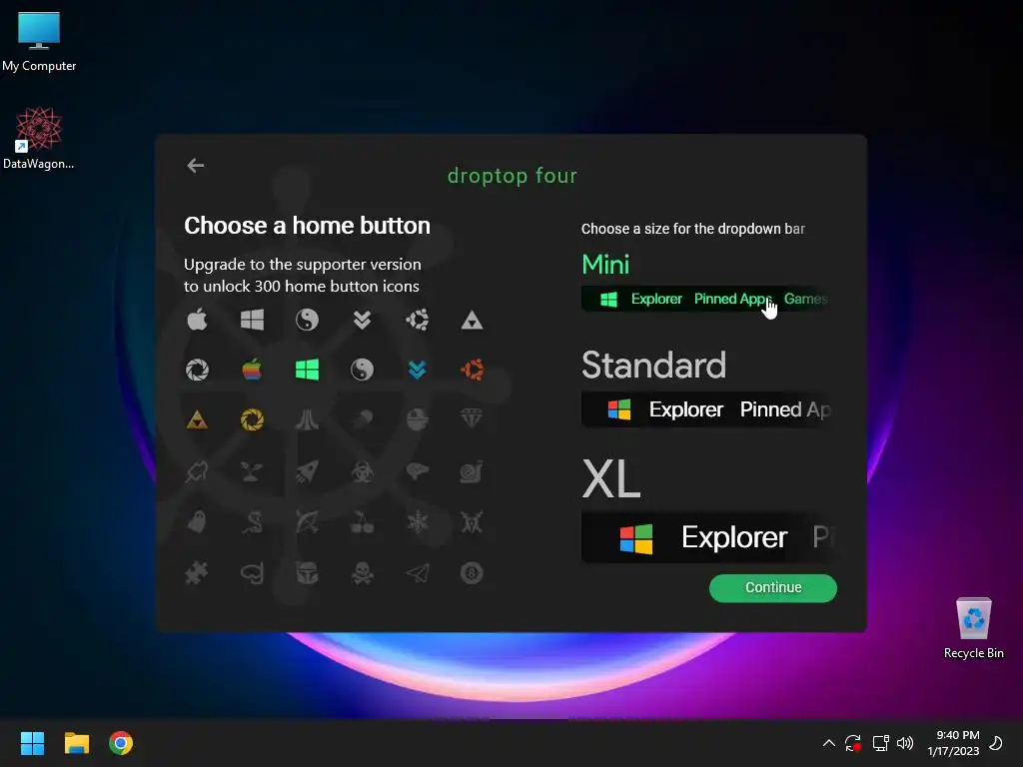Open the volume control in tray
1023x767 pixels.
coord(905,743)
